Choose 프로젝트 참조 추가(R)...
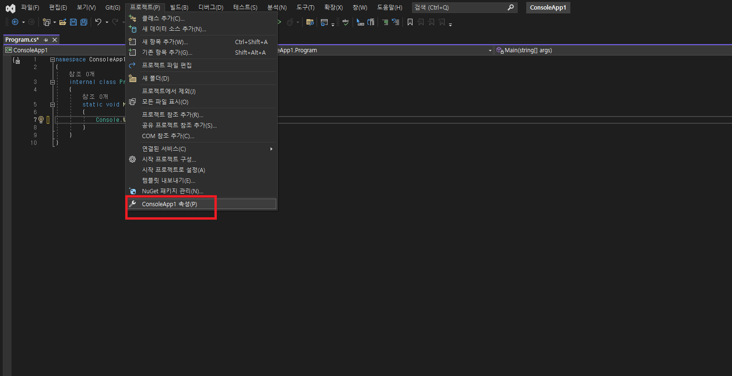The width and height of the screenshot is (732, 376). (x=201, y=115)
